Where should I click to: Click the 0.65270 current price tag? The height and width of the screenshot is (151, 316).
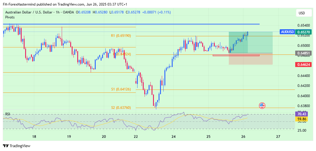pos(303,32)
